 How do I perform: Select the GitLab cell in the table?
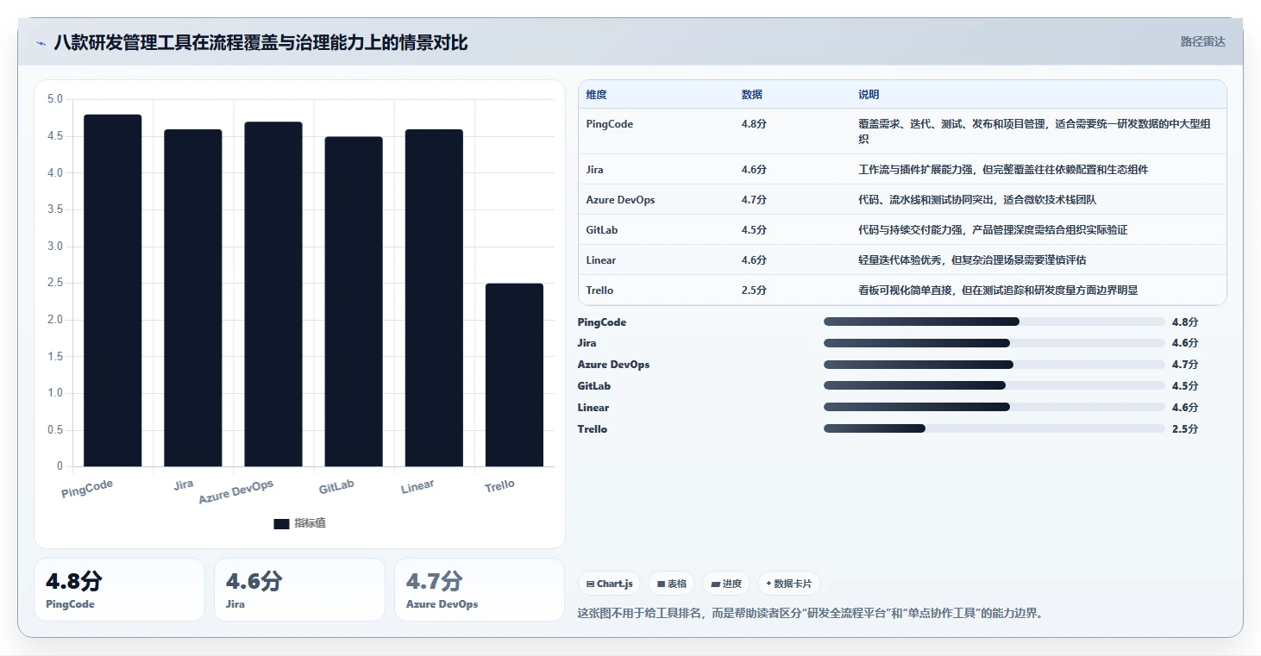click(x=601, y=230)
